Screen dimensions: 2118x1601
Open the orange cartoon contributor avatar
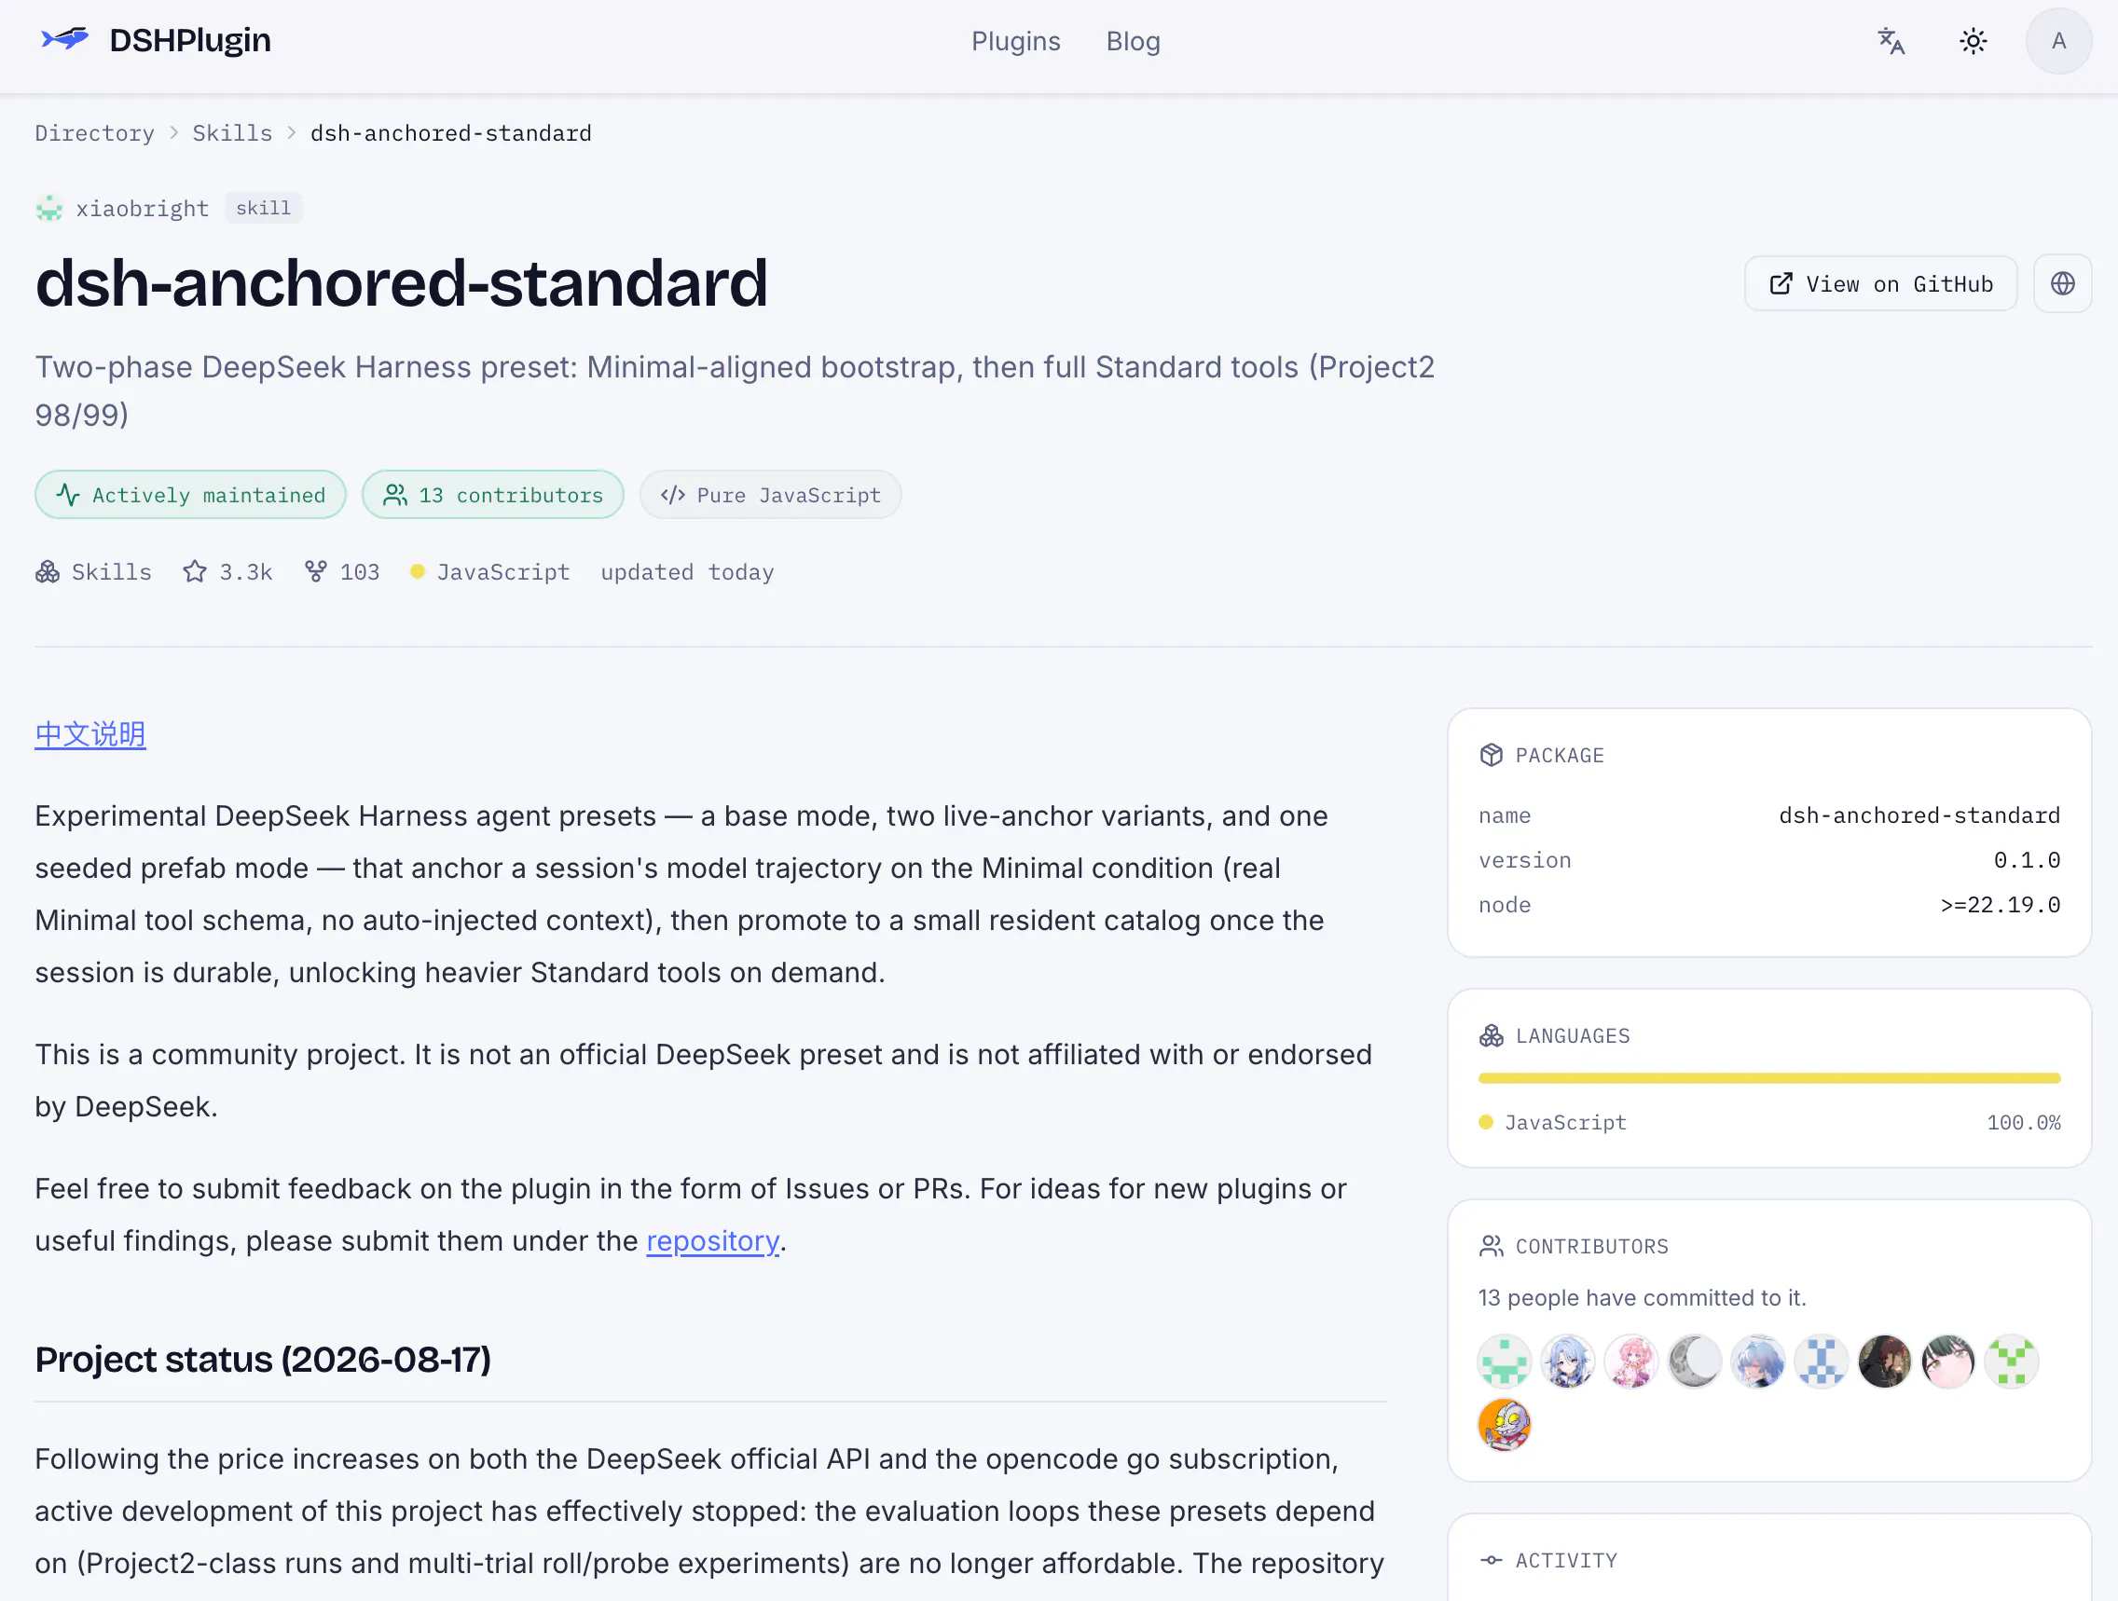pyautogui.click(x=1505, y=1424)
